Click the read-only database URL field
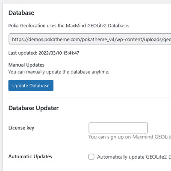The width and height of the screenshot is (171, 171). [x=90, y=39]
